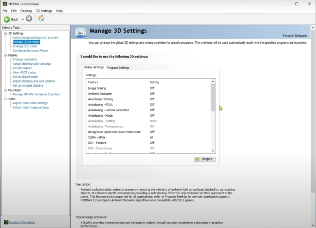Screen dimensions: 316x228
Task: Open the Help menu
Action: coord(59,11)
